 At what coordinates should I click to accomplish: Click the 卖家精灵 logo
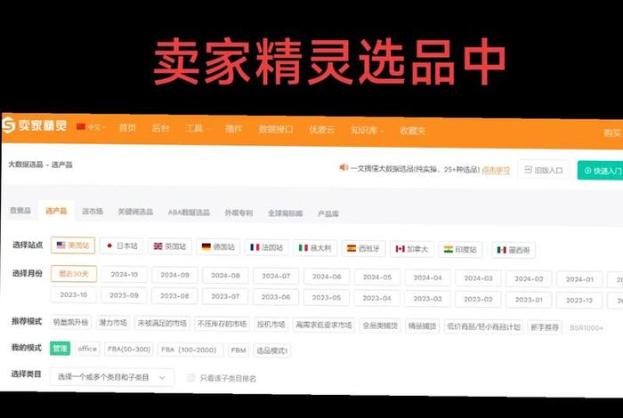click(x=35, y=125)
